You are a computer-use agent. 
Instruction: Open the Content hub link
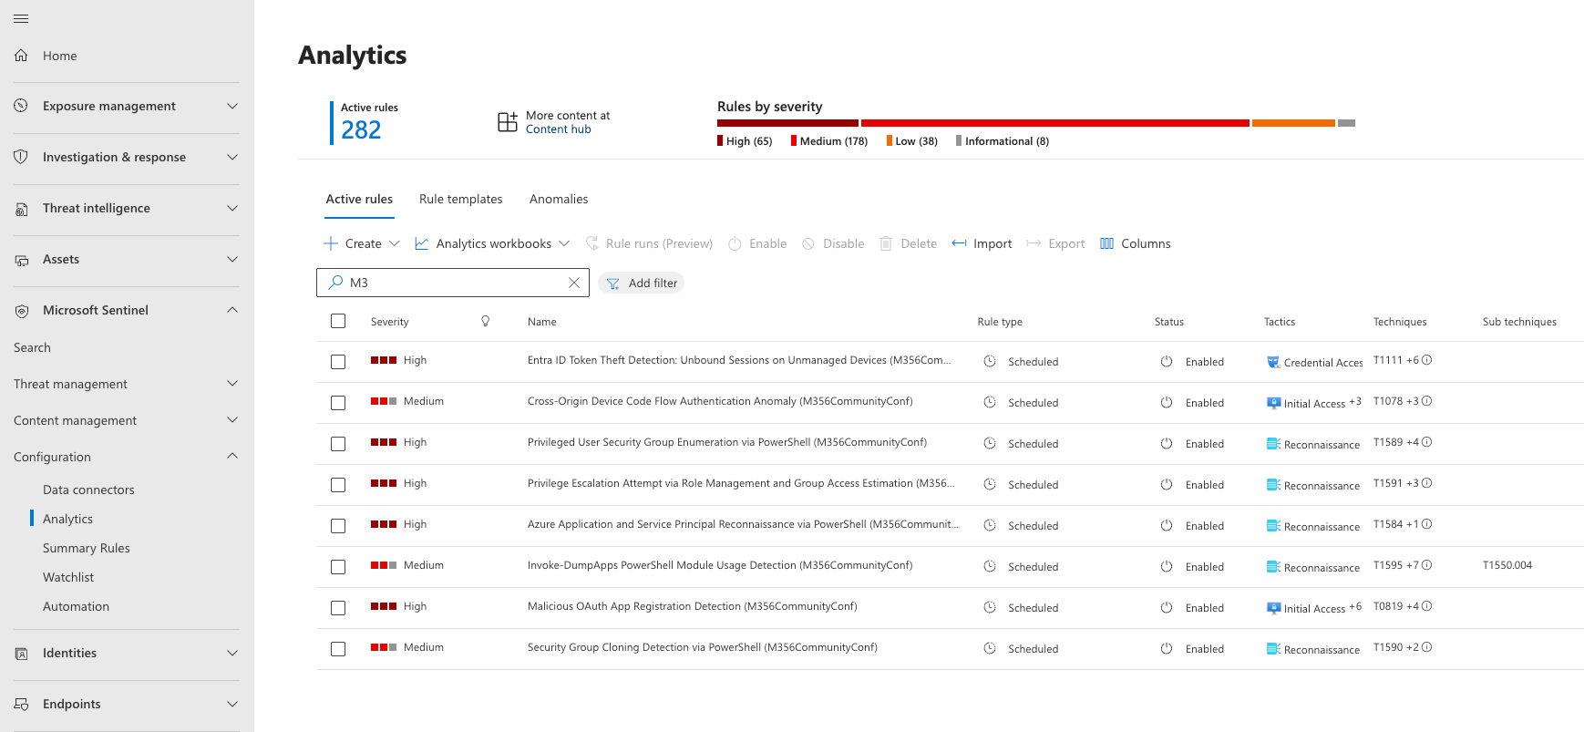(x=559, y=129)
